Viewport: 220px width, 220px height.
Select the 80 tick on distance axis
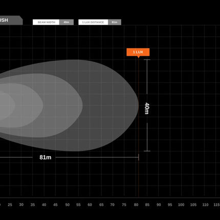136,205
